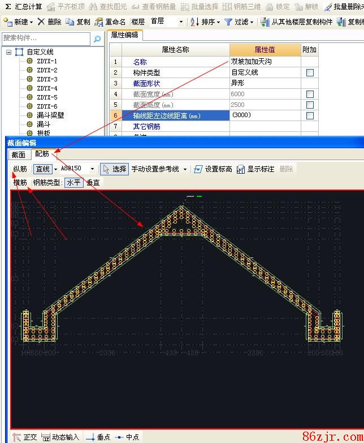The image size is (364, 443).
Task: Select the 选择 arrow tool
Action: [x=106, y=169]
